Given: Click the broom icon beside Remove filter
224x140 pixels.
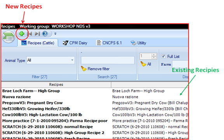Looking at the screenshot, I should tap(84, 69).
